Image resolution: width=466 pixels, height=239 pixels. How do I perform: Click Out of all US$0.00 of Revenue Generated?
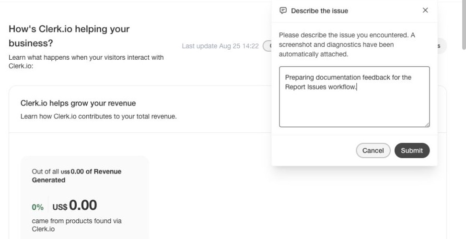(x=77, y=175)
